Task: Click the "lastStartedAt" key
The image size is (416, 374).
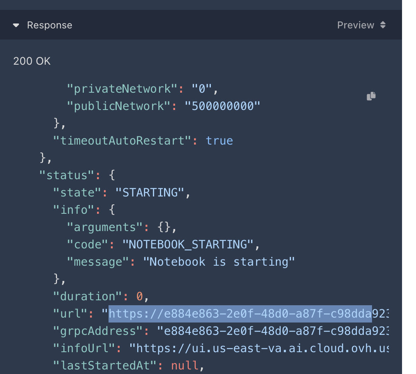Action: coord(104,365)
